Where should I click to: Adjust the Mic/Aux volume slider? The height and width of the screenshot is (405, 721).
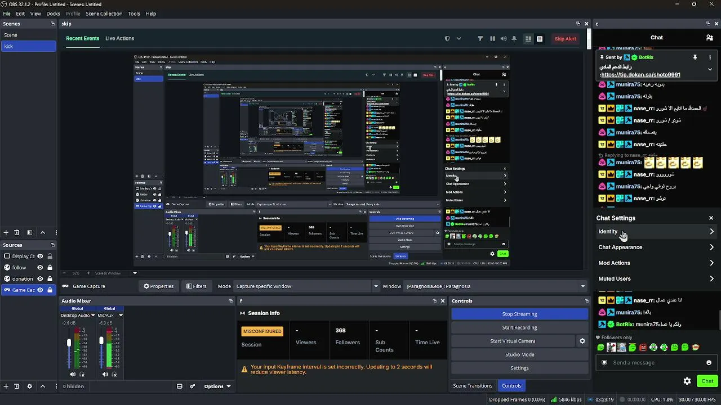(101, 341)
